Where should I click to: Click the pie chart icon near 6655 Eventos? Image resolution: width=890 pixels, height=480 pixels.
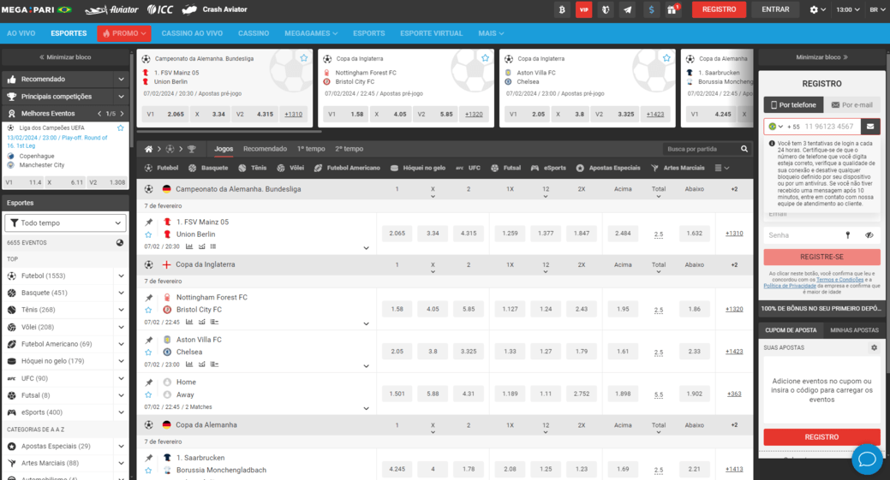(120, 242)
